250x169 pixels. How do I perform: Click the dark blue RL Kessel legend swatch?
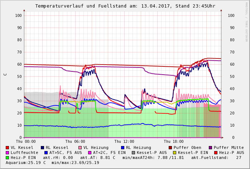point(43,147)
